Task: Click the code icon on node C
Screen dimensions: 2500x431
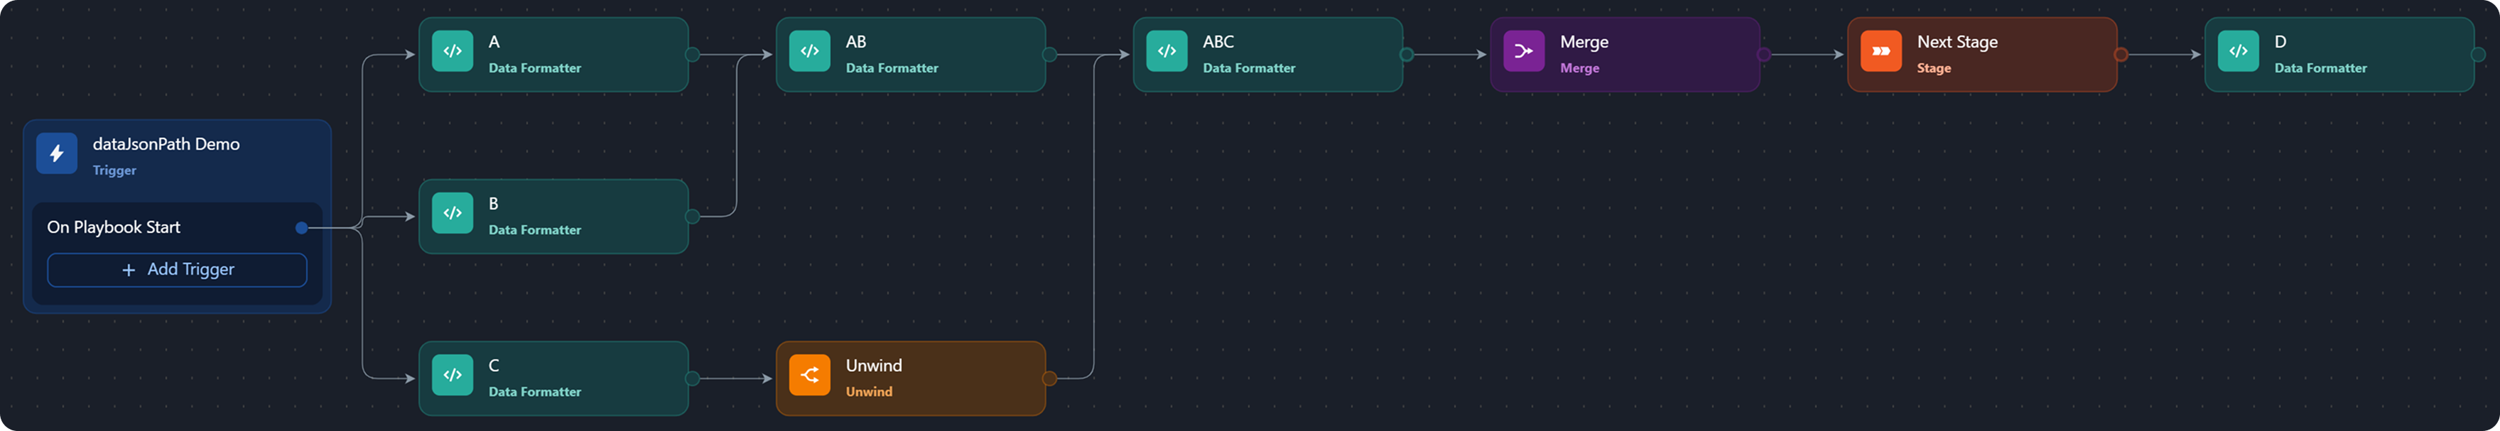Action: tap(453, 375)
